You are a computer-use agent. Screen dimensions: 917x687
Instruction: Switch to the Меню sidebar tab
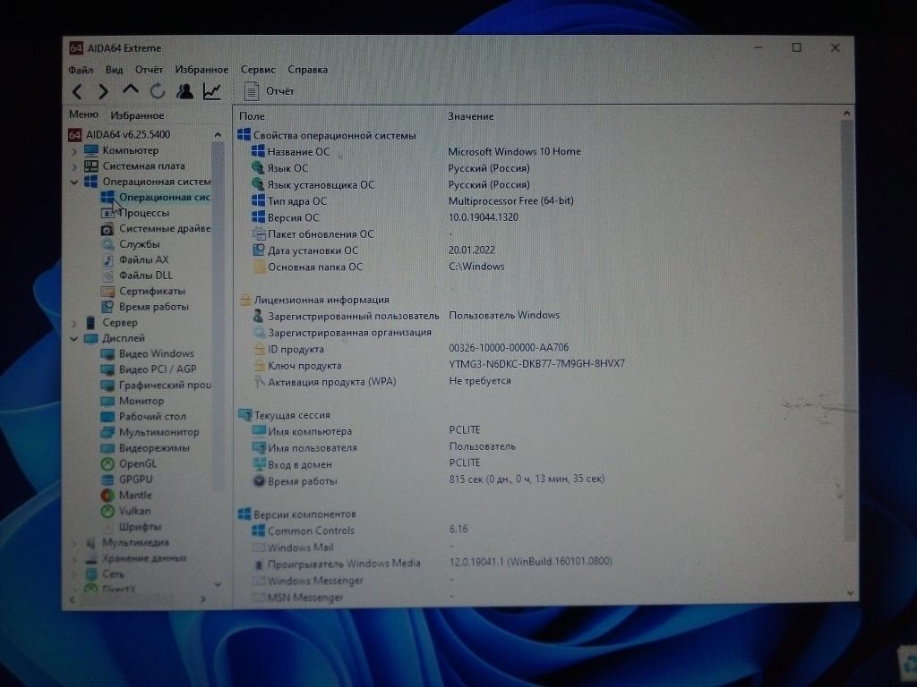pyautogui.click(x=83, y=114)
